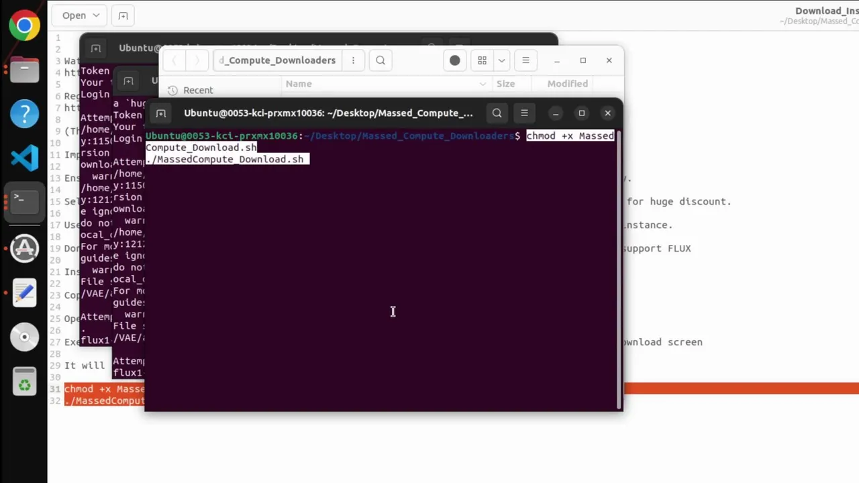Open the front terminal hamburger menu
Screen dimensions: 859x483
(524, 113)
